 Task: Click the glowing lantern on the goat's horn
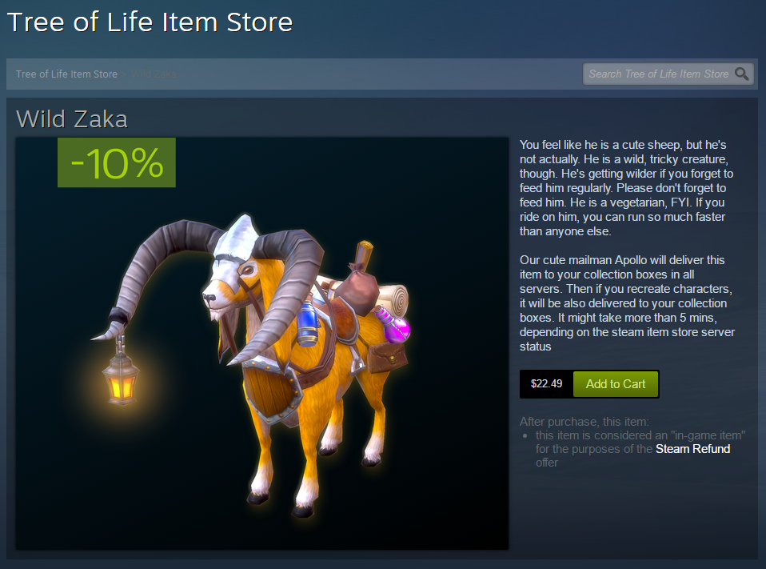121,377
